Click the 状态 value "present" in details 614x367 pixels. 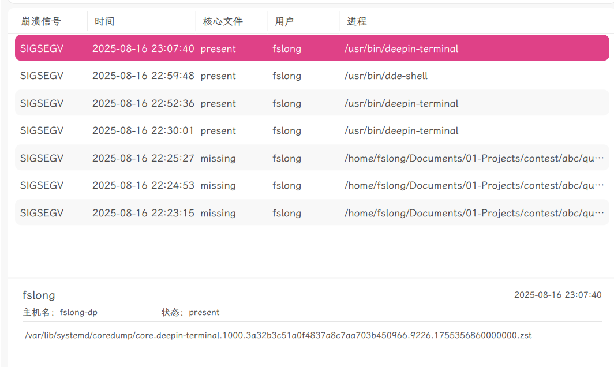tap(204, 313)
